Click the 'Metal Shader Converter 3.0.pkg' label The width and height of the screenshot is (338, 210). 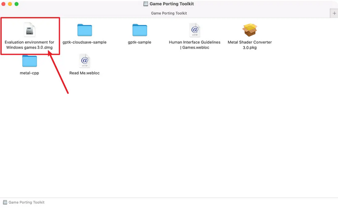[250, 45]
